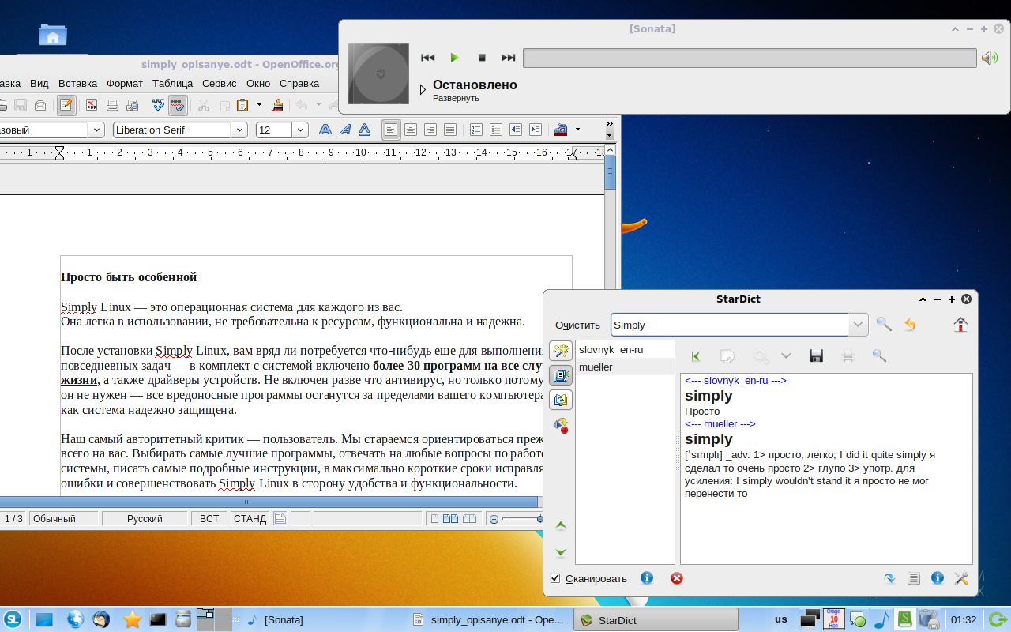Viewport: 1011px width, 632px height.
Task: Open the print icon in OpenOffice toolbar
Action: (112, 104)
